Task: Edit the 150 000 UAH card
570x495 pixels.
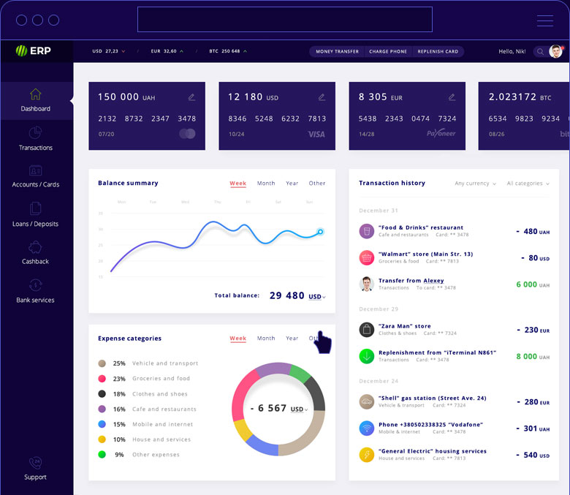Action: point(191,97)
